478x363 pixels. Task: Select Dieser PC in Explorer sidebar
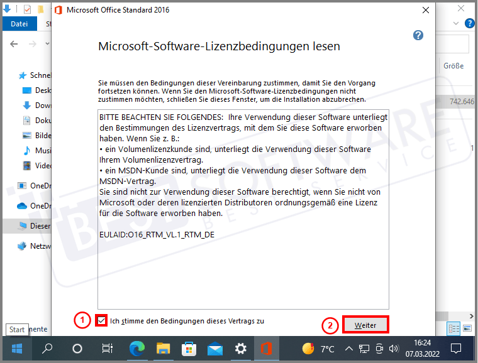pyautogui.click(x=27, y=225)
